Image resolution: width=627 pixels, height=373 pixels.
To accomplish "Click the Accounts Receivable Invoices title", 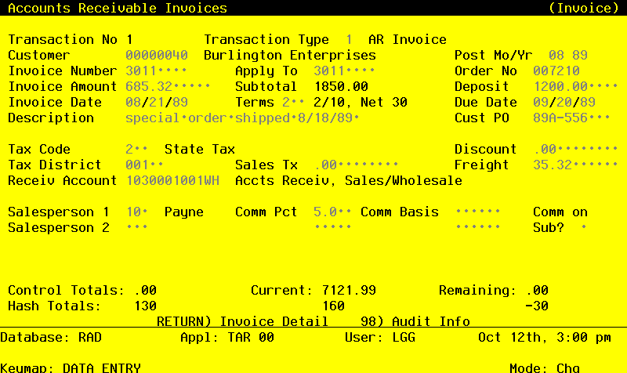I will tap(118, 8).
